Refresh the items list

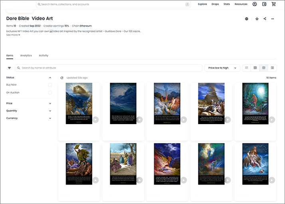coord(62,78)
